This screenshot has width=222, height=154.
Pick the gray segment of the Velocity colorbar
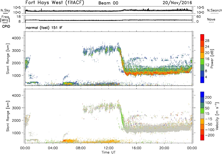(202, 116)
